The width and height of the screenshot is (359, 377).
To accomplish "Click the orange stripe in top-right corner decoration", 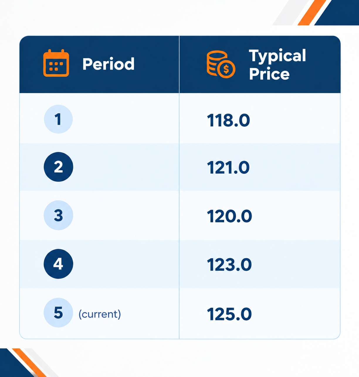I will pyautogui.click(x=312, y=13).
